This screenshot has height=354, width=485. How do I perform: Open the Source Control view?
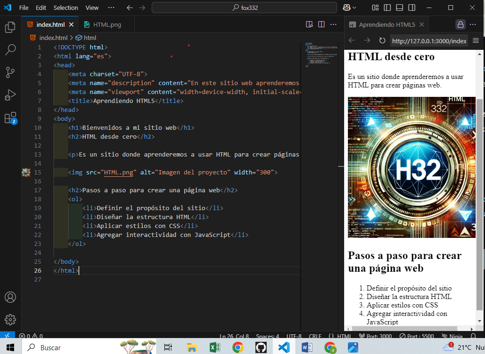(x=10, y=72)
